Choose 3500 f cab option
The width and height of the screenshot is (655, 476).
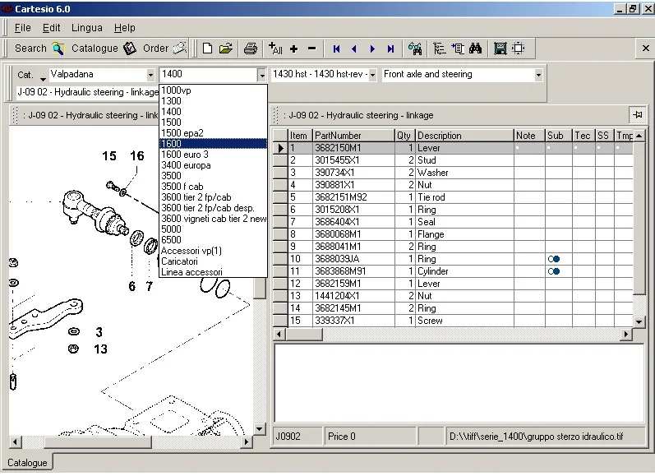pyautogui.click(x=213, y=187)
